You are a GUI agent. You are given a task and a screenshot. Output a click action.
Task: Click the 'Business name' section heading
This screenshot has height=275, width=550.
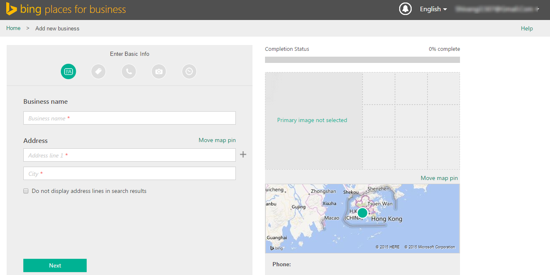45,101
